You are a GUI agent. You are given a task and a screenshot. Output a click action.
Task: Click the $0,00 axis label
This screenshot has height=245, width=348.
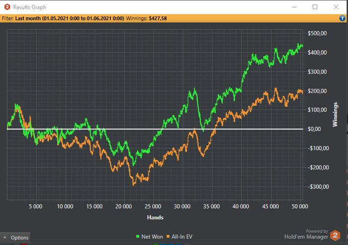click(x=314, y=129)
